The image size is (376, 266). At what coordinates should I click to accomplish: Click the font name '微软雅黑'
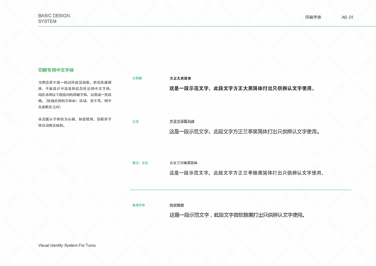click(177, 205)
